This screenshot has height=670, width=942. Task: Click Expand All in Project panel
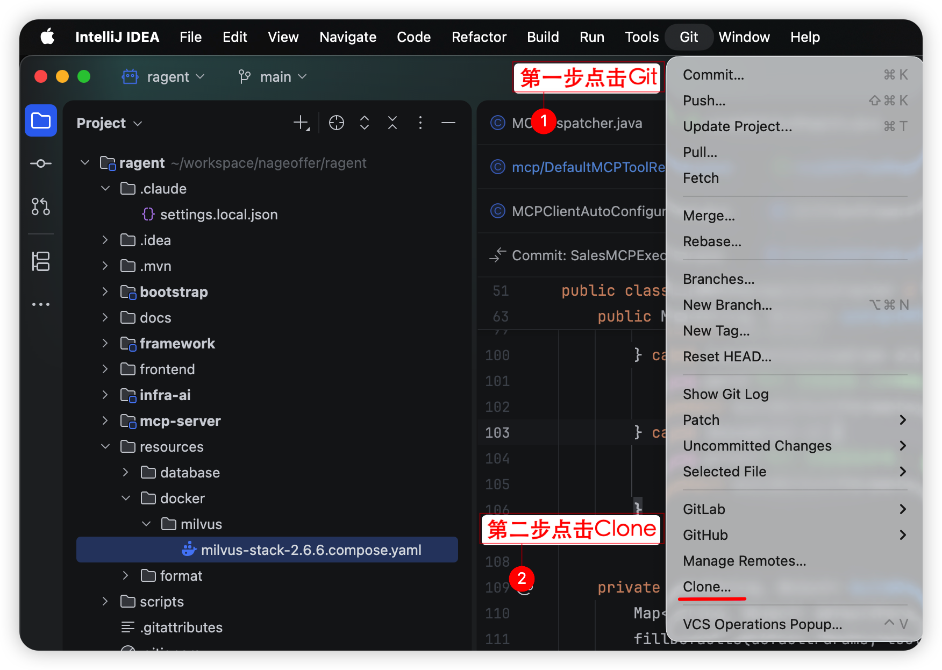pyautogui.click(x=365, y=123)
